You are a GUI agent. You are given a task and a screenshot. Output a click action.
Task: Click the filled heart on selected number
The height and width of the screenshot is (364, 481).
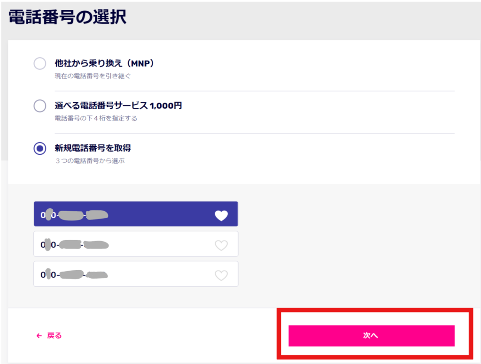pos(221,215)
